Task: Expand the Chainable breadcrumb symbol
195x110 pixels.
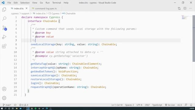Action: (69, 13)
